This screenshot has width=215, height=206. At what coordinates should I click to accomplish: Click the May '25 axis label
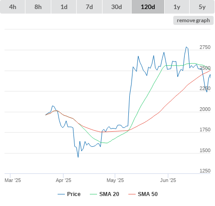point(115,180)
